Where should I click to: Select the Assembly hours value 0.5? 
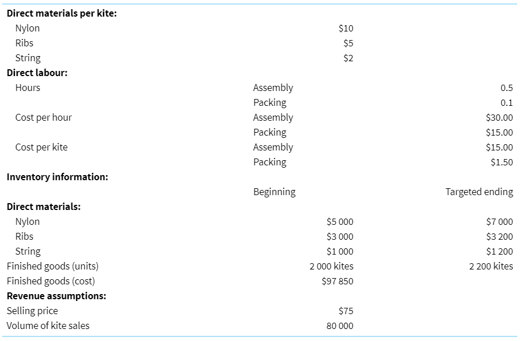(x=506, y=88)
